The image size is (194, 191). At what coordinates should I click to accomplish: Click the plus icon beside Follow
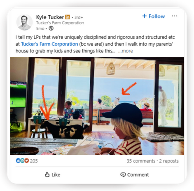pyautogui.click(x=145, y=16)
